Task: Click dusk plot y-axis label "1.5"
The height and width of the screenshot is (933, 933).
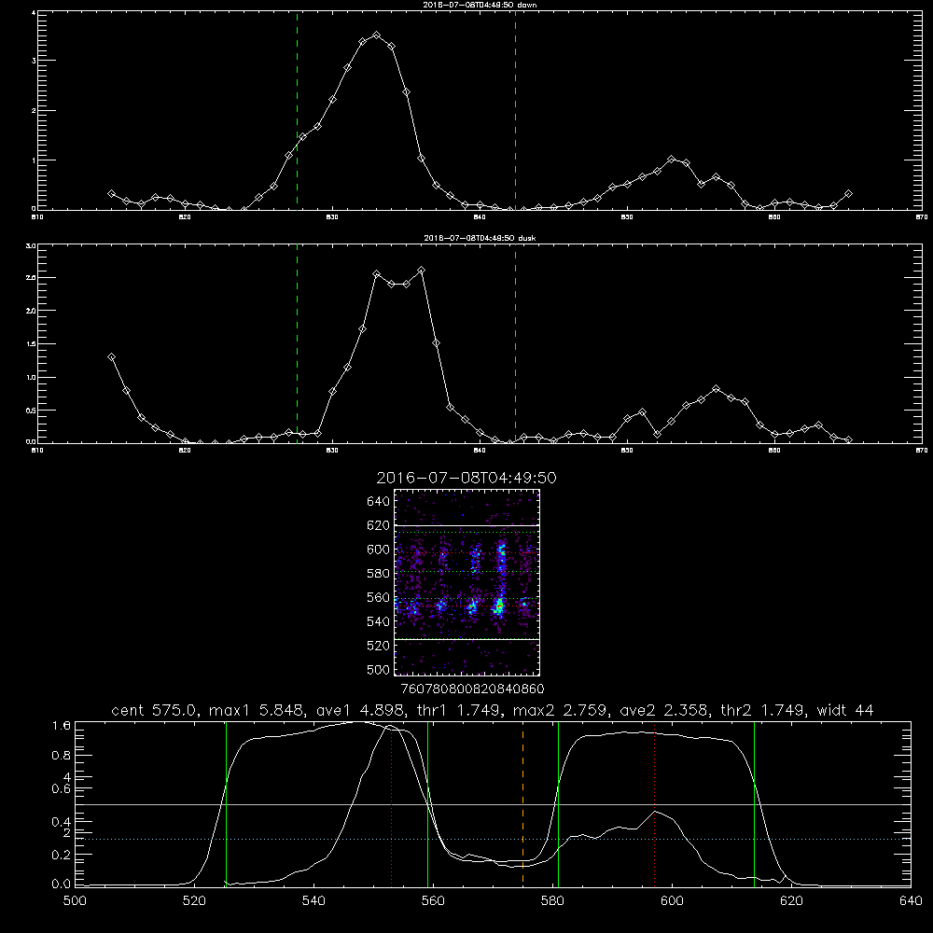Action: coord(31,344)
